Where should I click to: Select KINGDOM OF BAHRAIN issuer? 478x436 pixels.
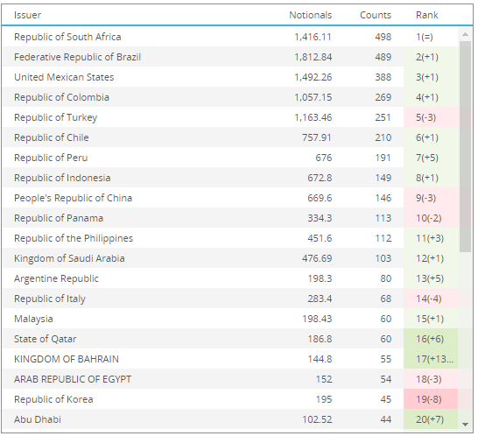coord(67,359)
